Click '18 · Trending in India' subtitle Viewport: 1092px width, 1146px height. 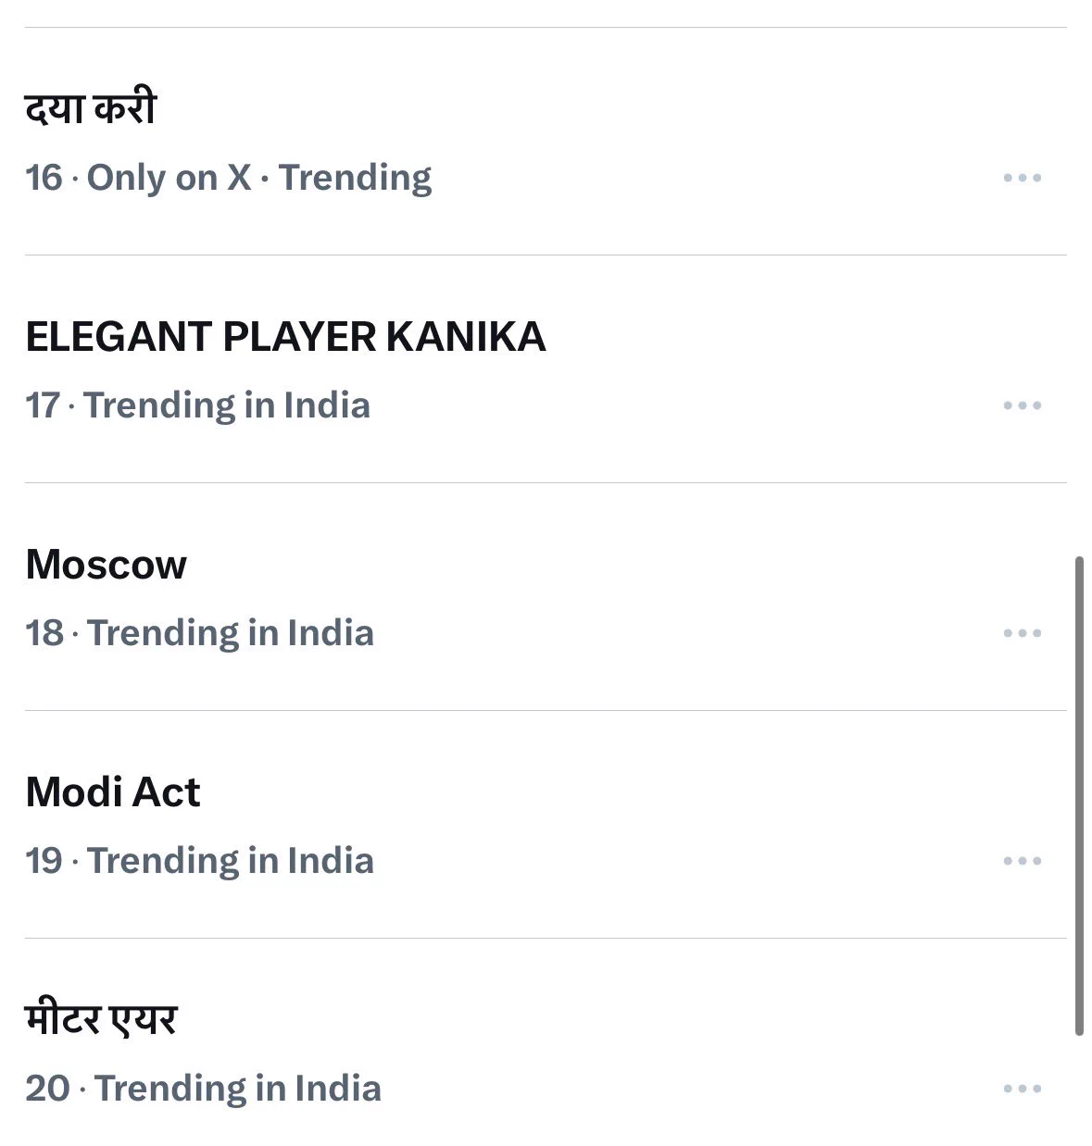(199, 633)
